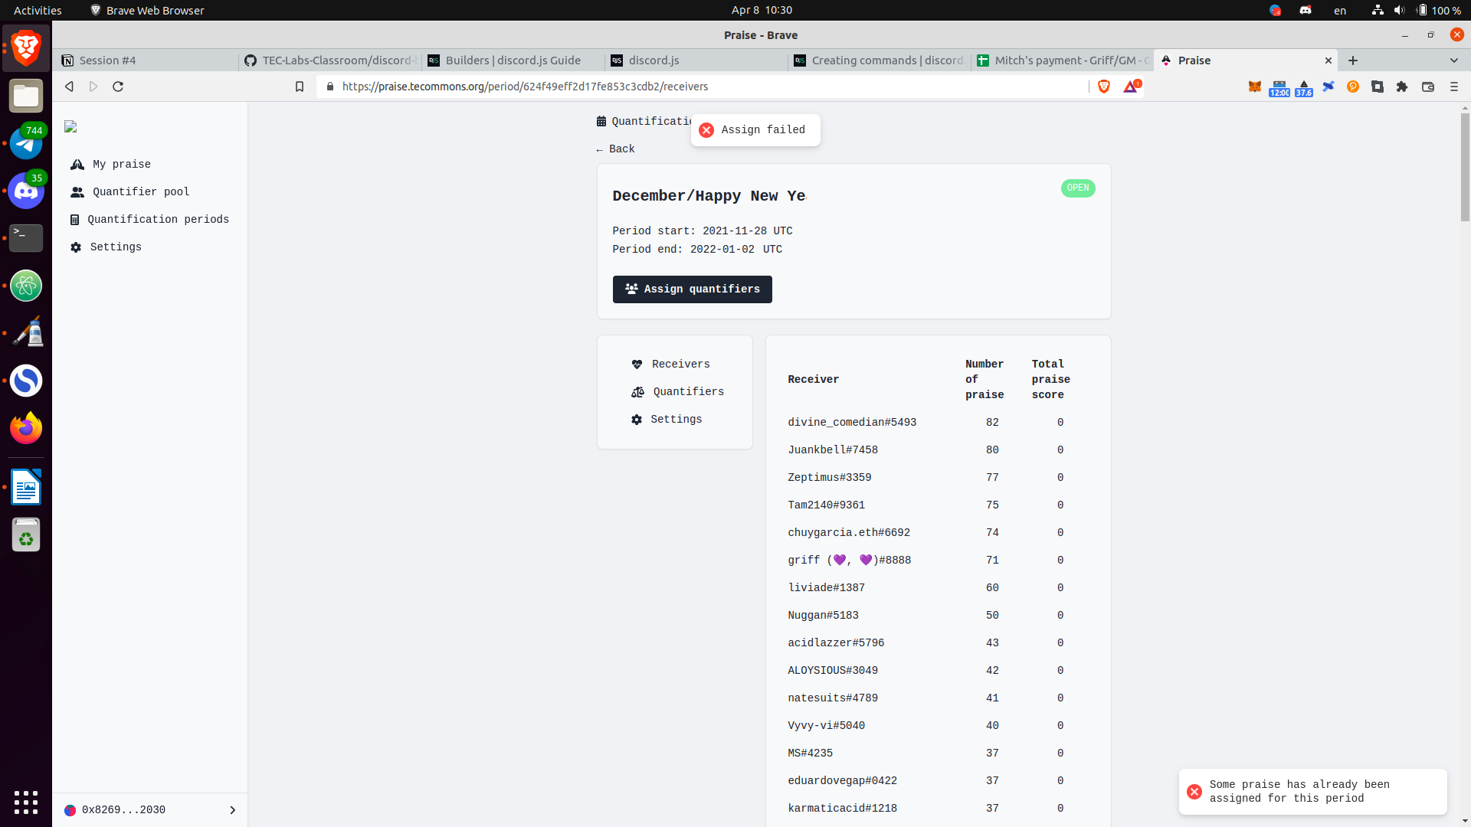Open Quantification periods in the sidebar
1471x827 pixels.
click(x=159, y=220)
